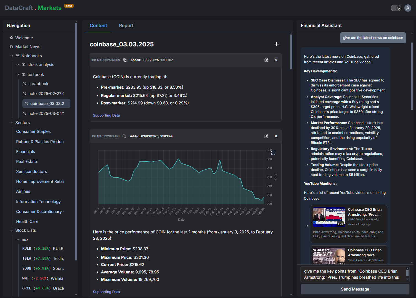
Task: Switch to the Content tab
Action: (98, 25)
